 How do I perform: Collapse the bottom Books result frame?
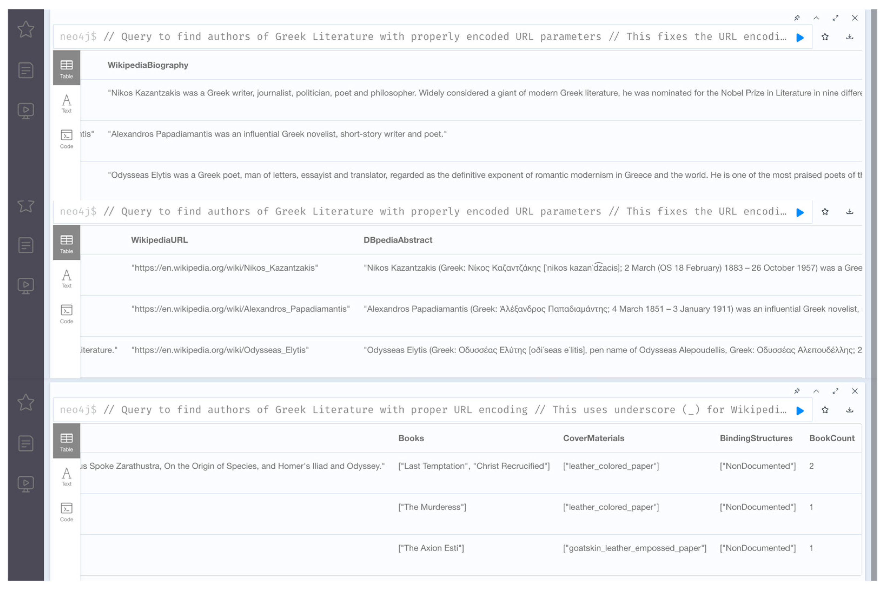[816, 391]
